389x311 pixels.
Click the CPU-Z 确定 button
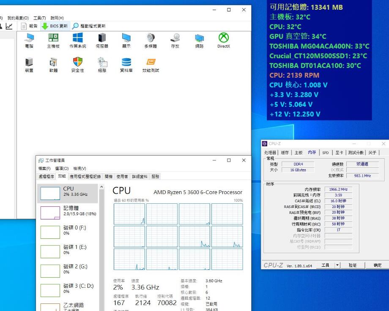(x=377, y=265)
